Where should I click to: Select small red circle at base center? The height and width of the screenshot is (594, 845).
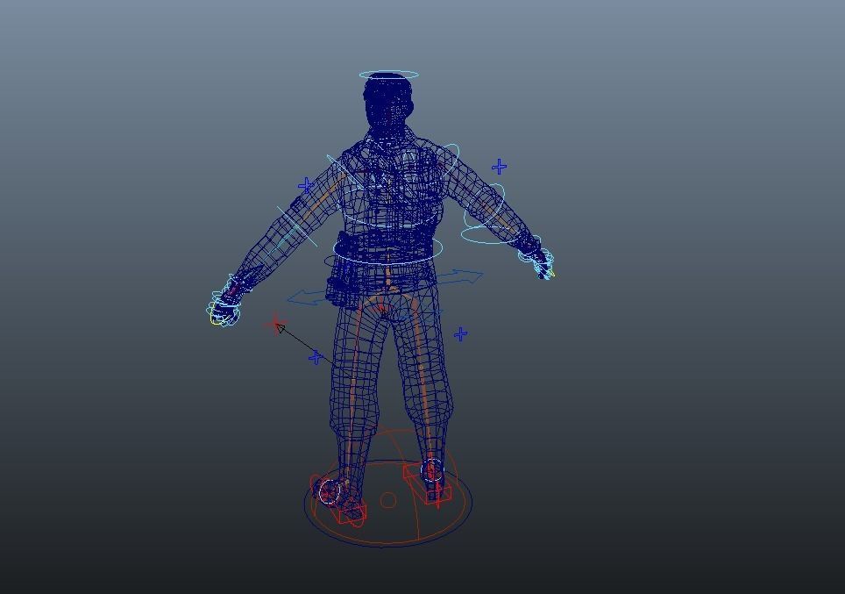(388, 501)
